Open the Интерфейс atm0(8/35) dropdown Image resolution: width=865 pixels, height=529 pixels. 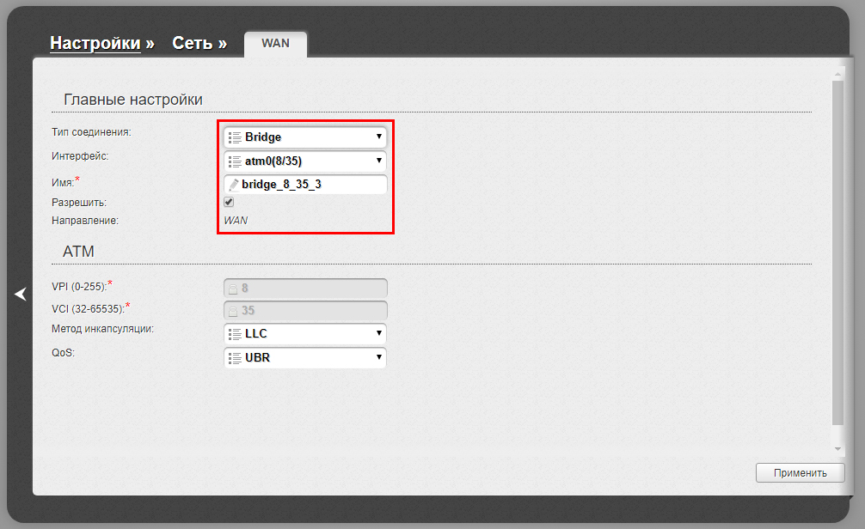click(305, 161)
